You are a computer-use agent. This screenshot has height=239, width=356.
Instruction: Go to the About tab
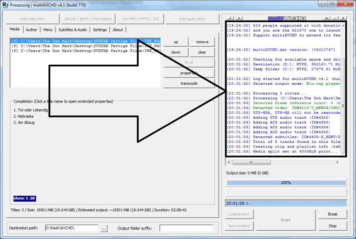118,30
